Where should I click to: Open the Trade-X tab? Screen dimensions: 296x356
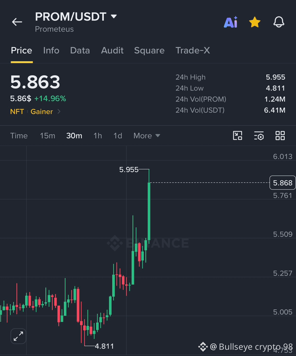coord(193,50)
